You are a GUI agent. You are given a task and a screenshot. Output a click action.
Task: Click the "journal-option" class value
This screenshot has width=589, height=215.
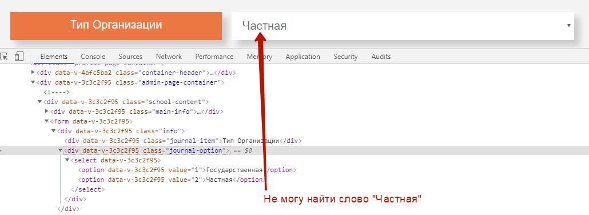click(196, 150)
